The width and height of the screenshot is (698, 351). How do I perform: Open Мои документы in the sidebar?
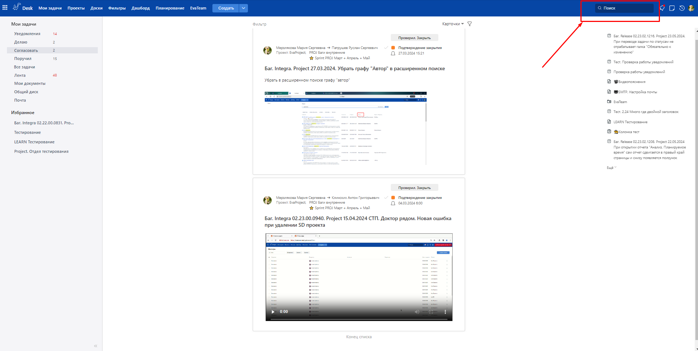point(30,83)
